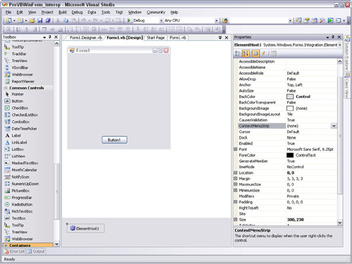The width and height of the screenshot is (352, 264).
Task: Open the Output tab at bottom
Action: (x=36, y=251)
